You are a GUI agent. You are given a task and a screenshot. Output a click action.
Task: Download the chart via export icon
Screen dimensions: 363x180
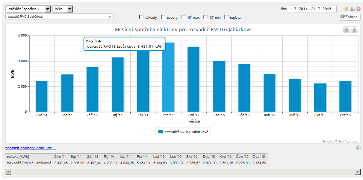354,30
